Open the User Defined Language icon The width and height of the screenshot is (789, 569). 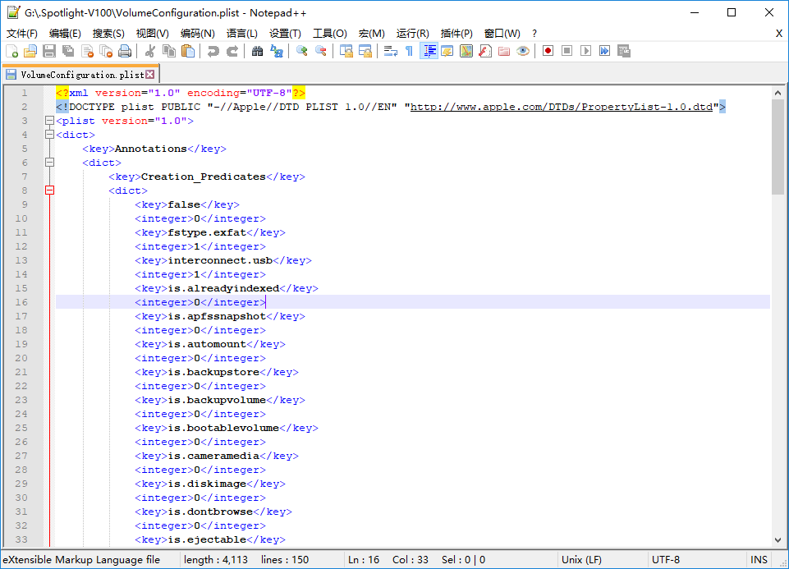coord(447,51)
